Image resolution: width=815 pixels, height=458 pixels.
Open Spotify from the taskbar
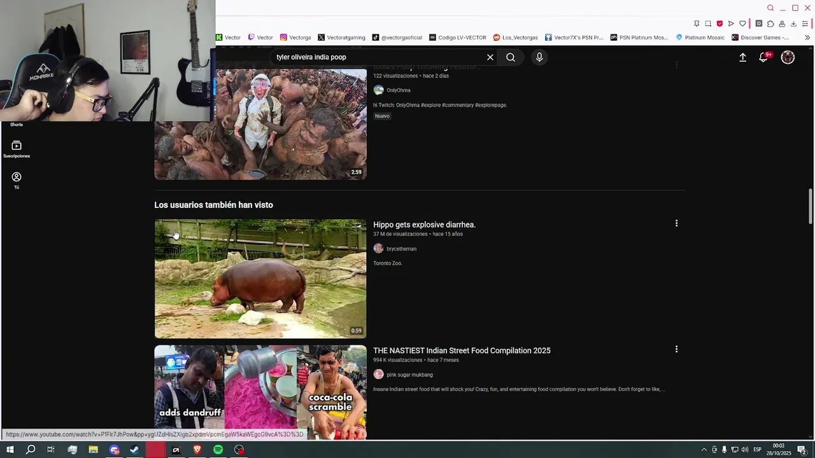218,450
